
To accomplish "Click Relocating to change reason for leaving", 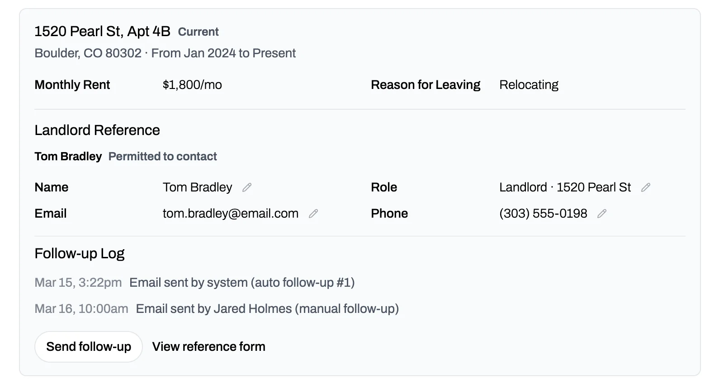I will click(529, 84).
